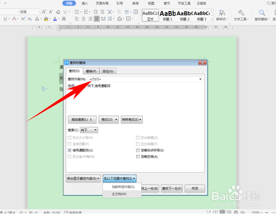Switch to the Go To (定位) tab
The image size is (276, 214).
pos(108,71)
